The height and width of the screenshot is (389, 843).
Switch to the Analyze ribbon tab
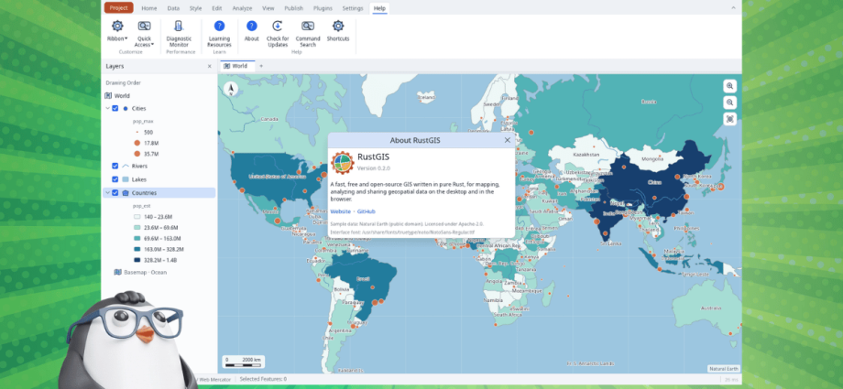click(242, 8)
